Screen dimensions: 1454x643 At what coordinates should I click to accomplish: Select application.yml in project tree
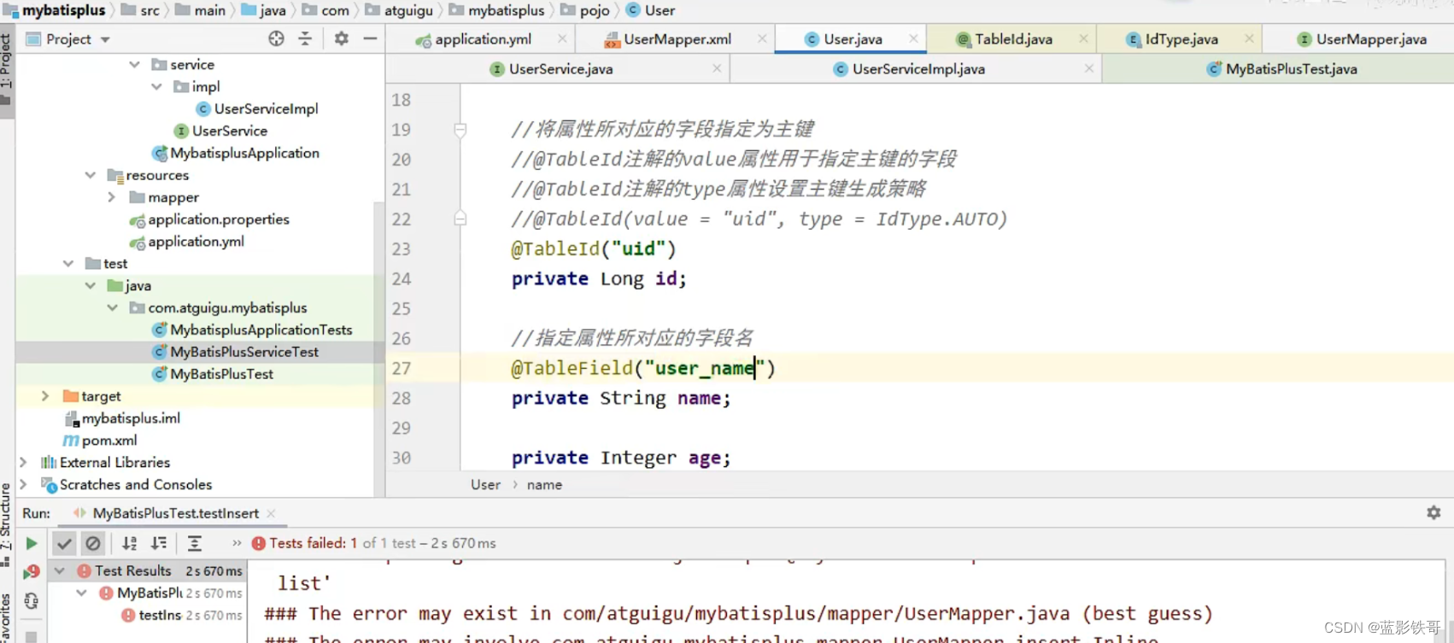coord(187,242)
